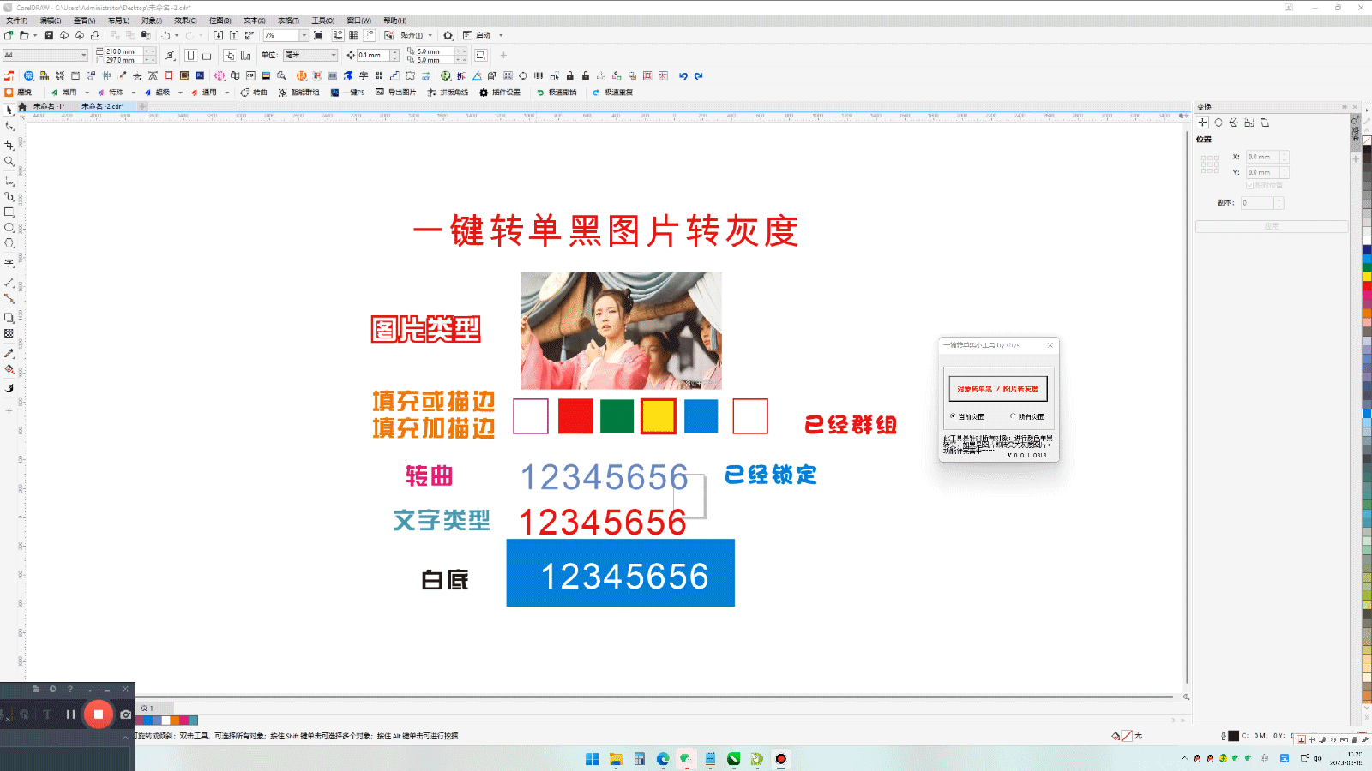
Task: Click the 对象转单黑 / 图片转灰度 button
Action: click(x=997, y=389)
